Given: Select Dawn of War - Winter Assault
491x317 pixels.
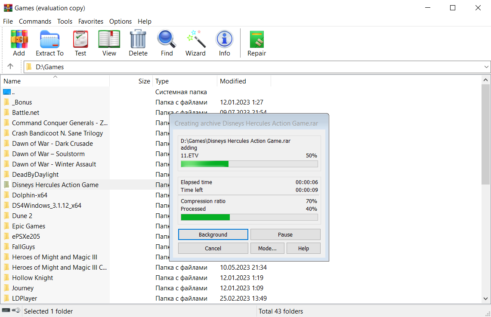Looking at the screenshot, I should (x=54, y=164).
